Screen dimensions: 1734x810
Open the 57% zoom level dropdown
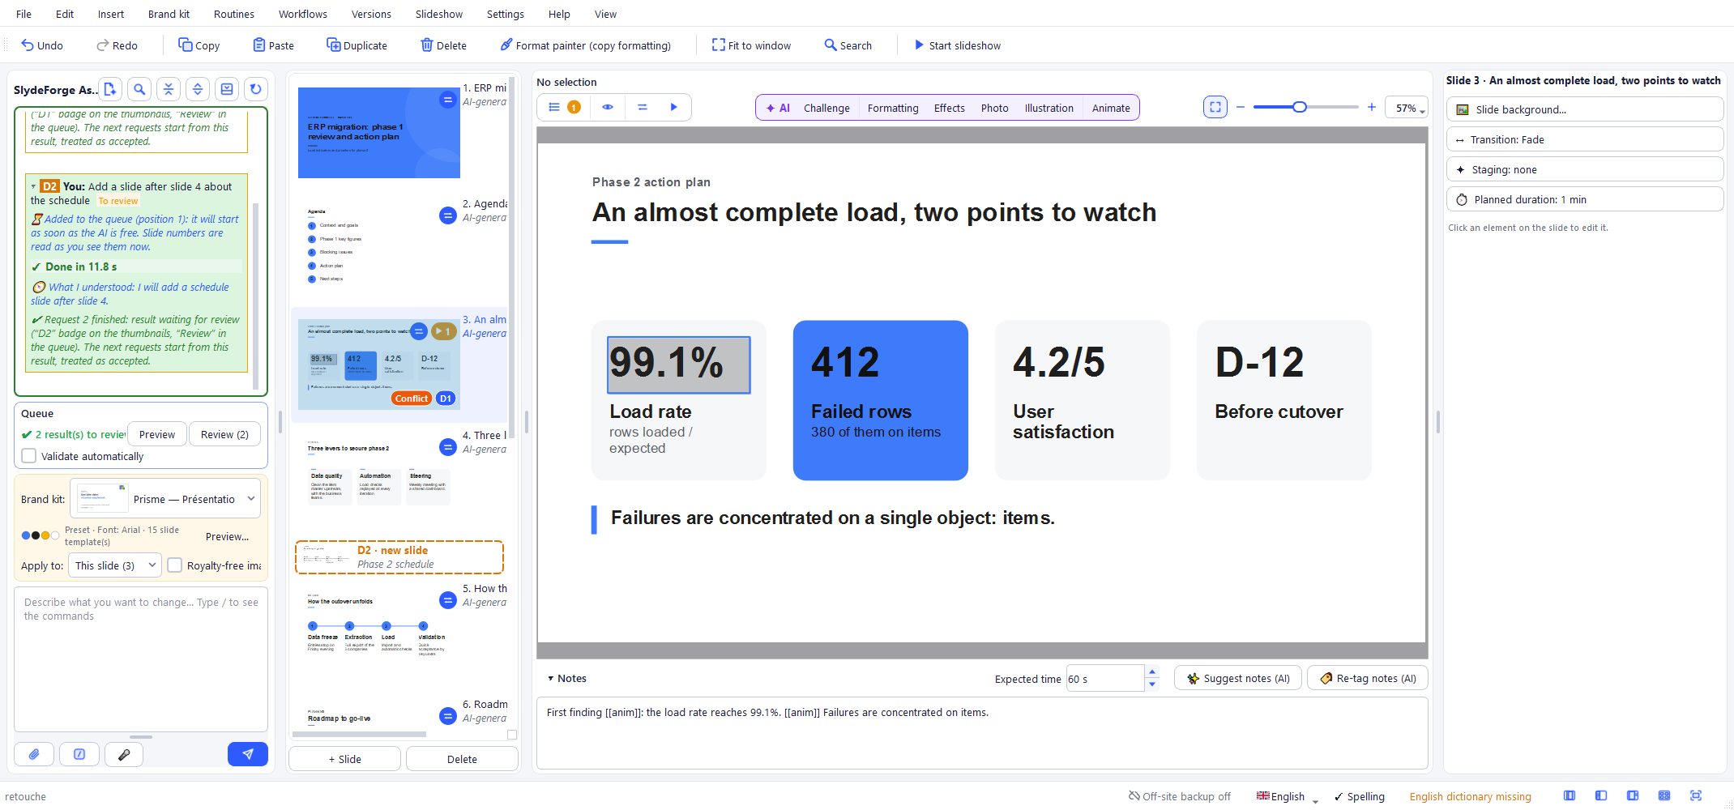tap(1407, 108)
